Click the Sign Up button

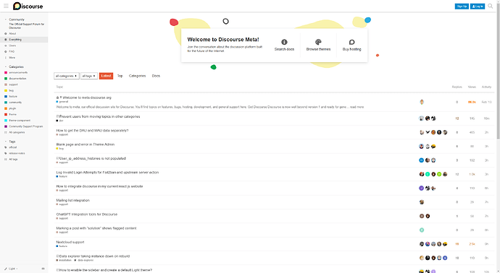click(462, 6)
